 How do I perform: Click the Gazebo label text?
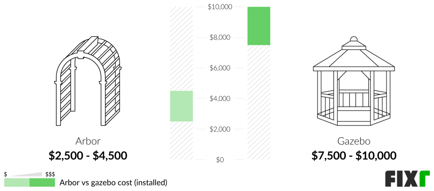[x=354, y=141]
